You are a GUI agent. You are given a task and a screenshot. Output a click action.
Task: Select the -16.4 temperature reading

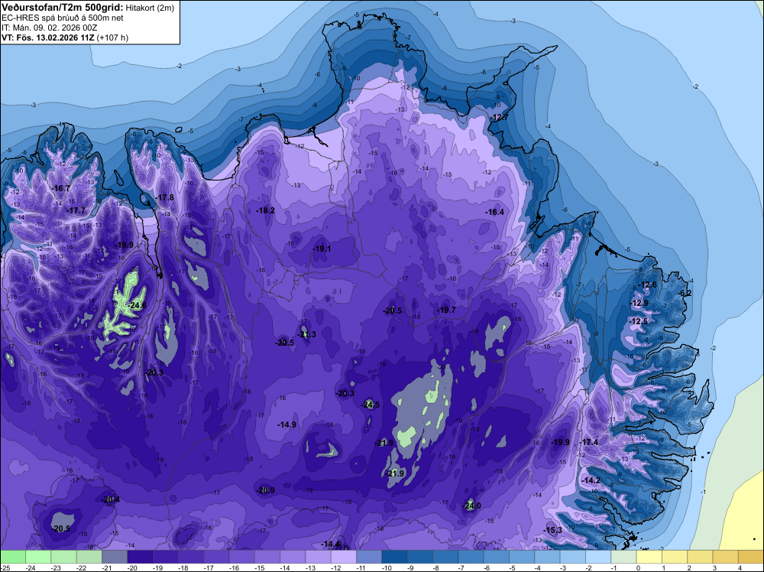(x=494, y=212)
